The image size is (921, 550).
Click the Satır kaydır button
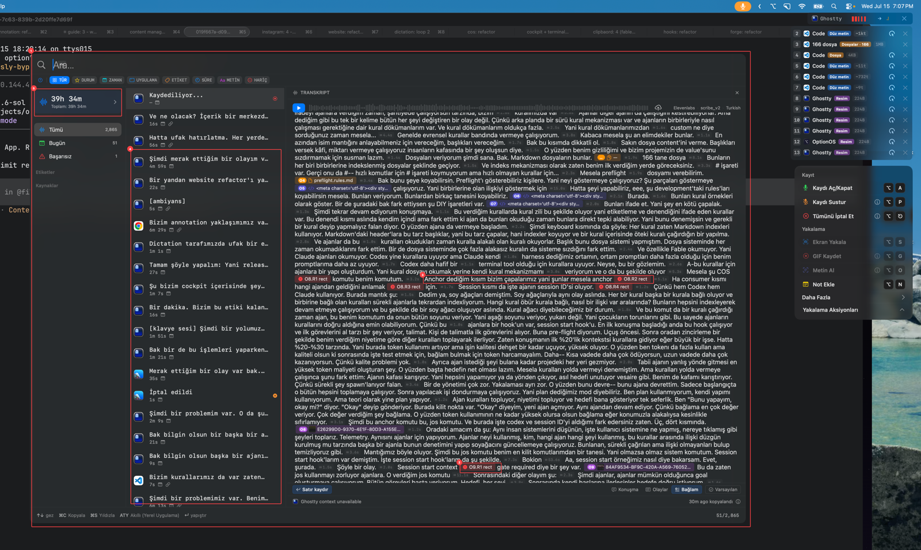pos(311,490)
